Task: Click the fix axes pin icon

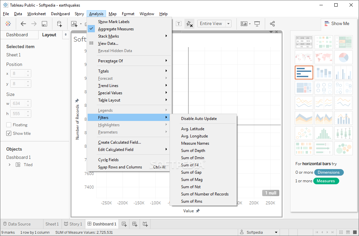Action: pyautogui.click(x=189, y=24)
